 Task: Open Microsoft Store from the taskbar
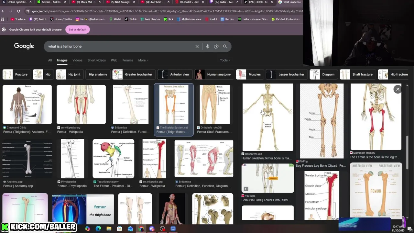click(x=120, y=229)
